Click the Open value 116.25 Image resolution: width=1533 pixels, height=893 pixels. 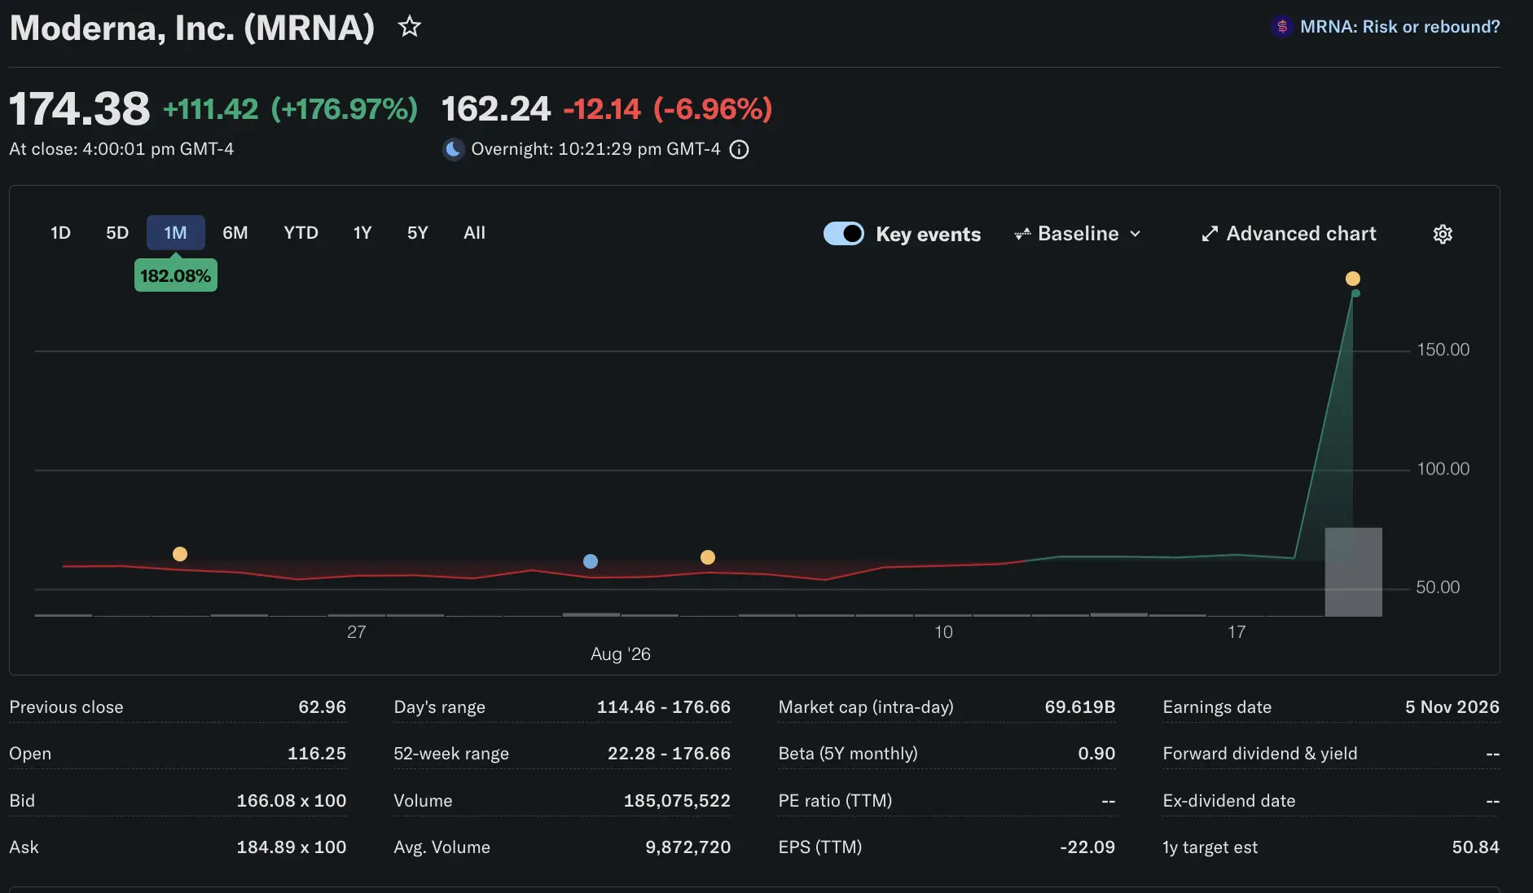[x=317, y=754]
